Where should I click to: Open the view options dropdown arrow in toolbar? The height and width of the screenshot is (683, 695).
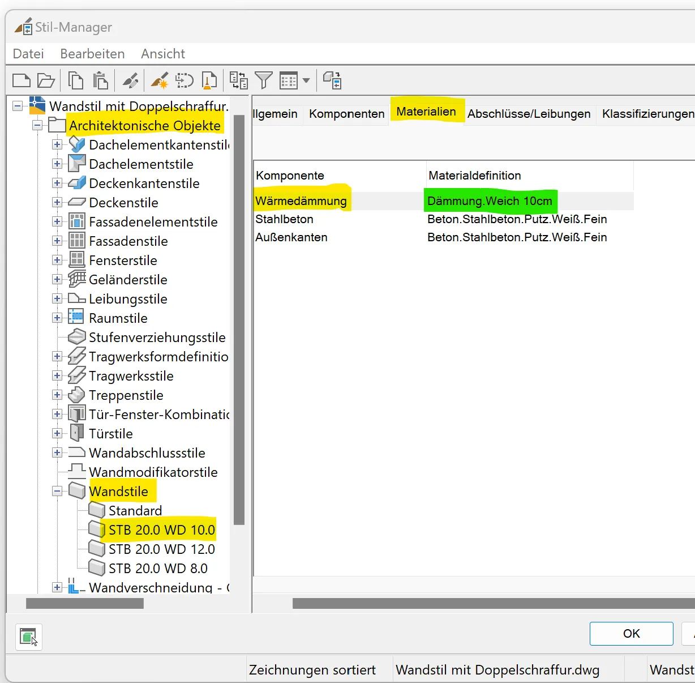pos(306,80)
